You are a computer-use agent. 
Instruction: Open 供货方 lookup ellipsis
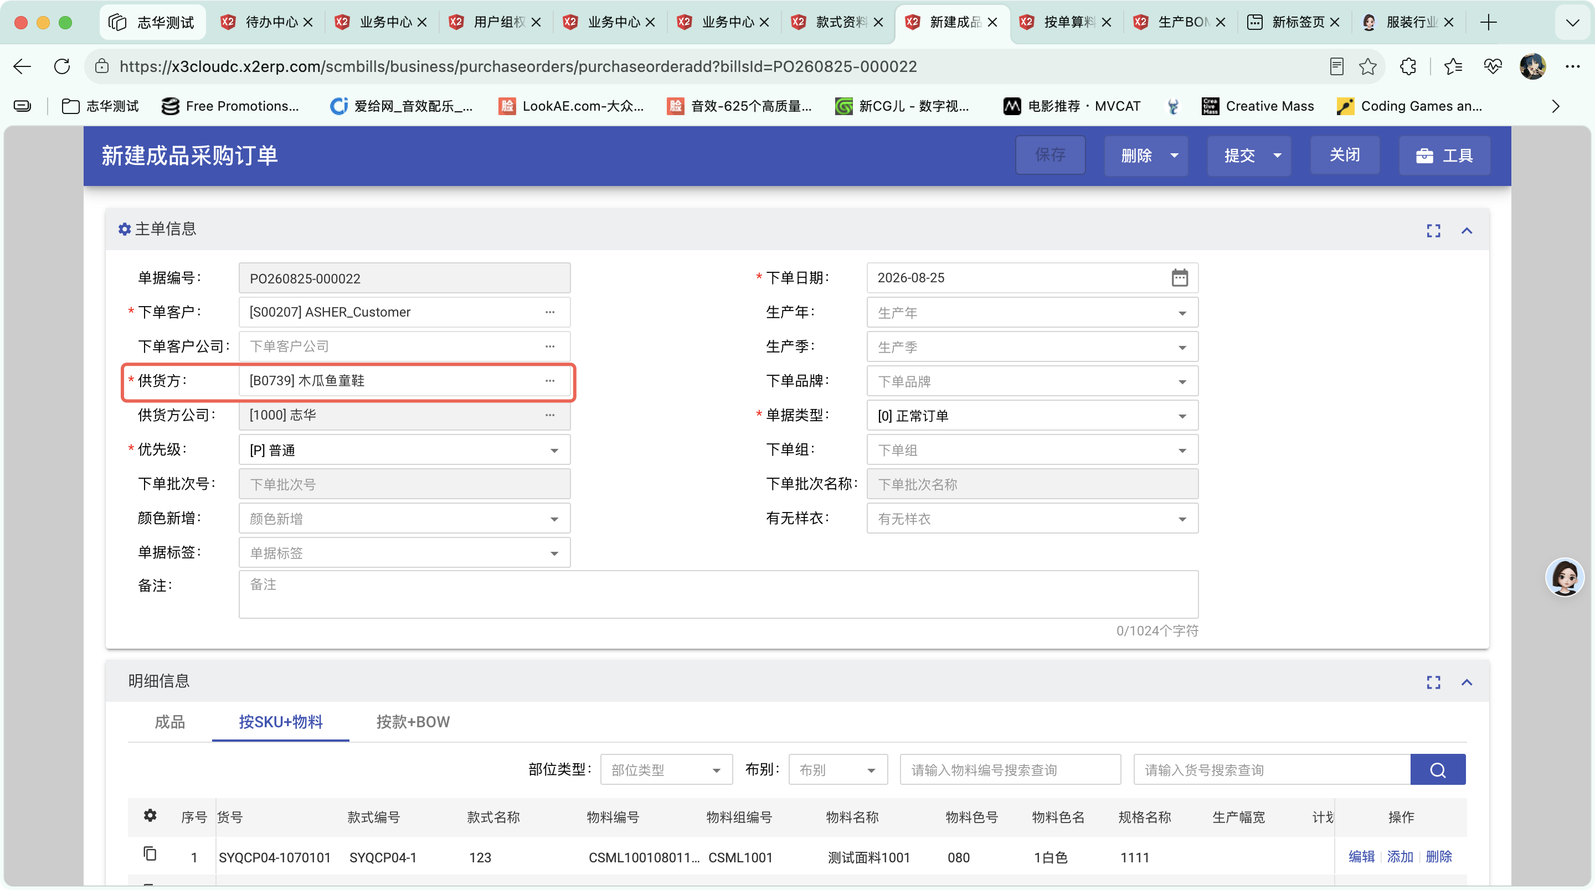pos(550,381)
